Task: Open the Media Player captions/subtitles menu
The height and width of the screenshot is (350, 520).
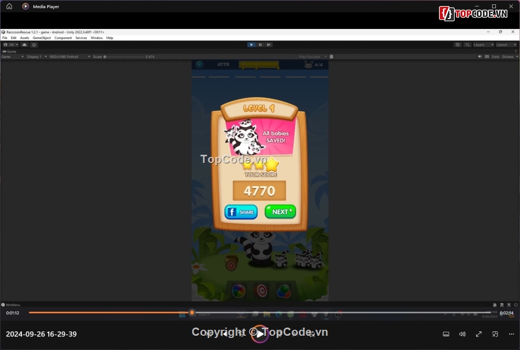Action: coord(446,334)
